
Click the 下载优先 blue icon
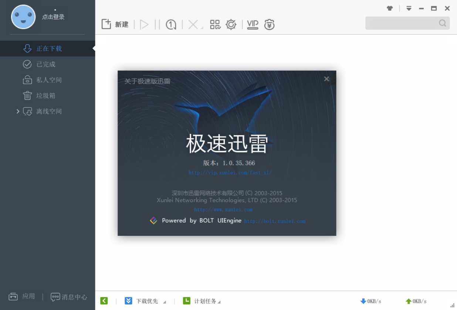tap(128, 301)
